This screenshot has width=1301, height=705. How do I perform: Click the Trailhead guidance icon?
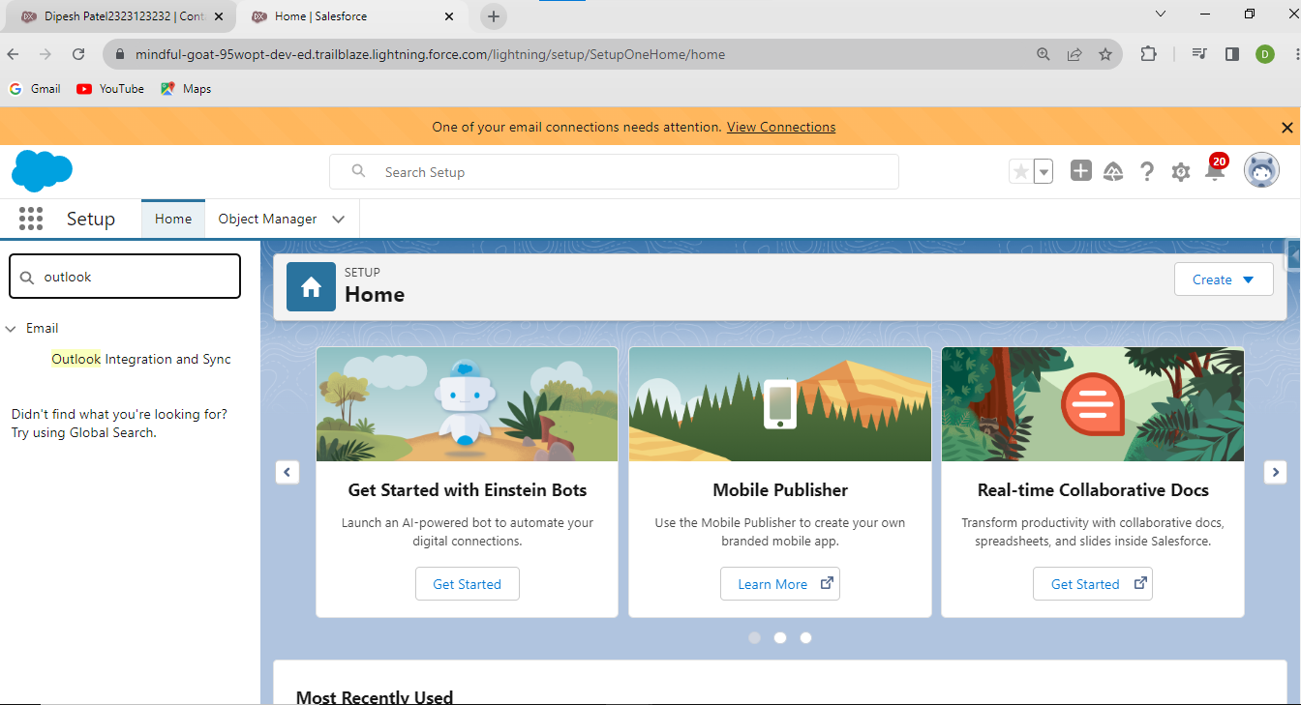[x=1113, y=172]
